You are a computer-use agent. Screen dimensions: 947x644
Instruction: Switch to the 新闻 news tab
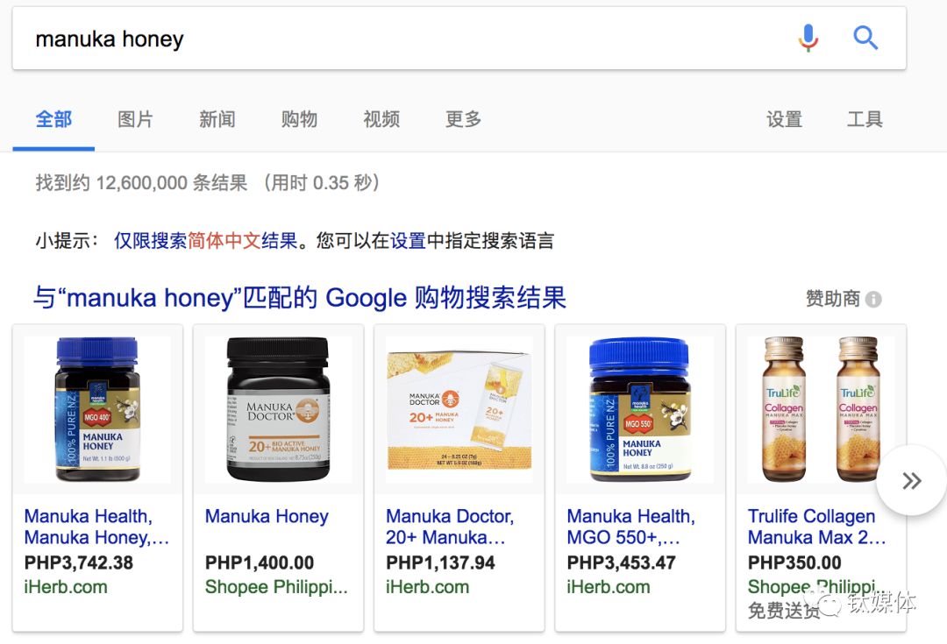coord(217,119)
